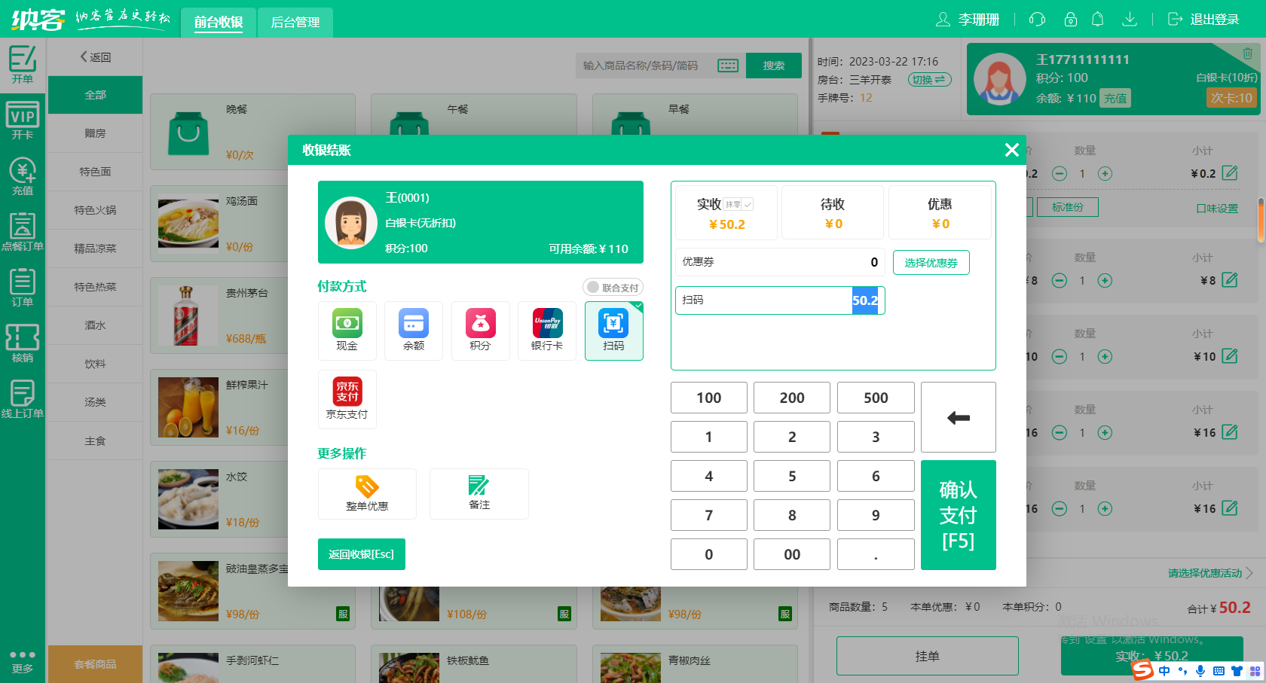Open 选择优惠券 coupon selector
Screen dimensions: 1266x683
(931, 262)
